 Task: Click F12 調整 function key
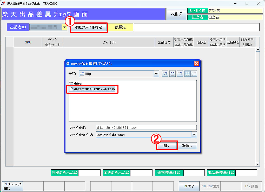pyautogui.click(x=251, y=186)
